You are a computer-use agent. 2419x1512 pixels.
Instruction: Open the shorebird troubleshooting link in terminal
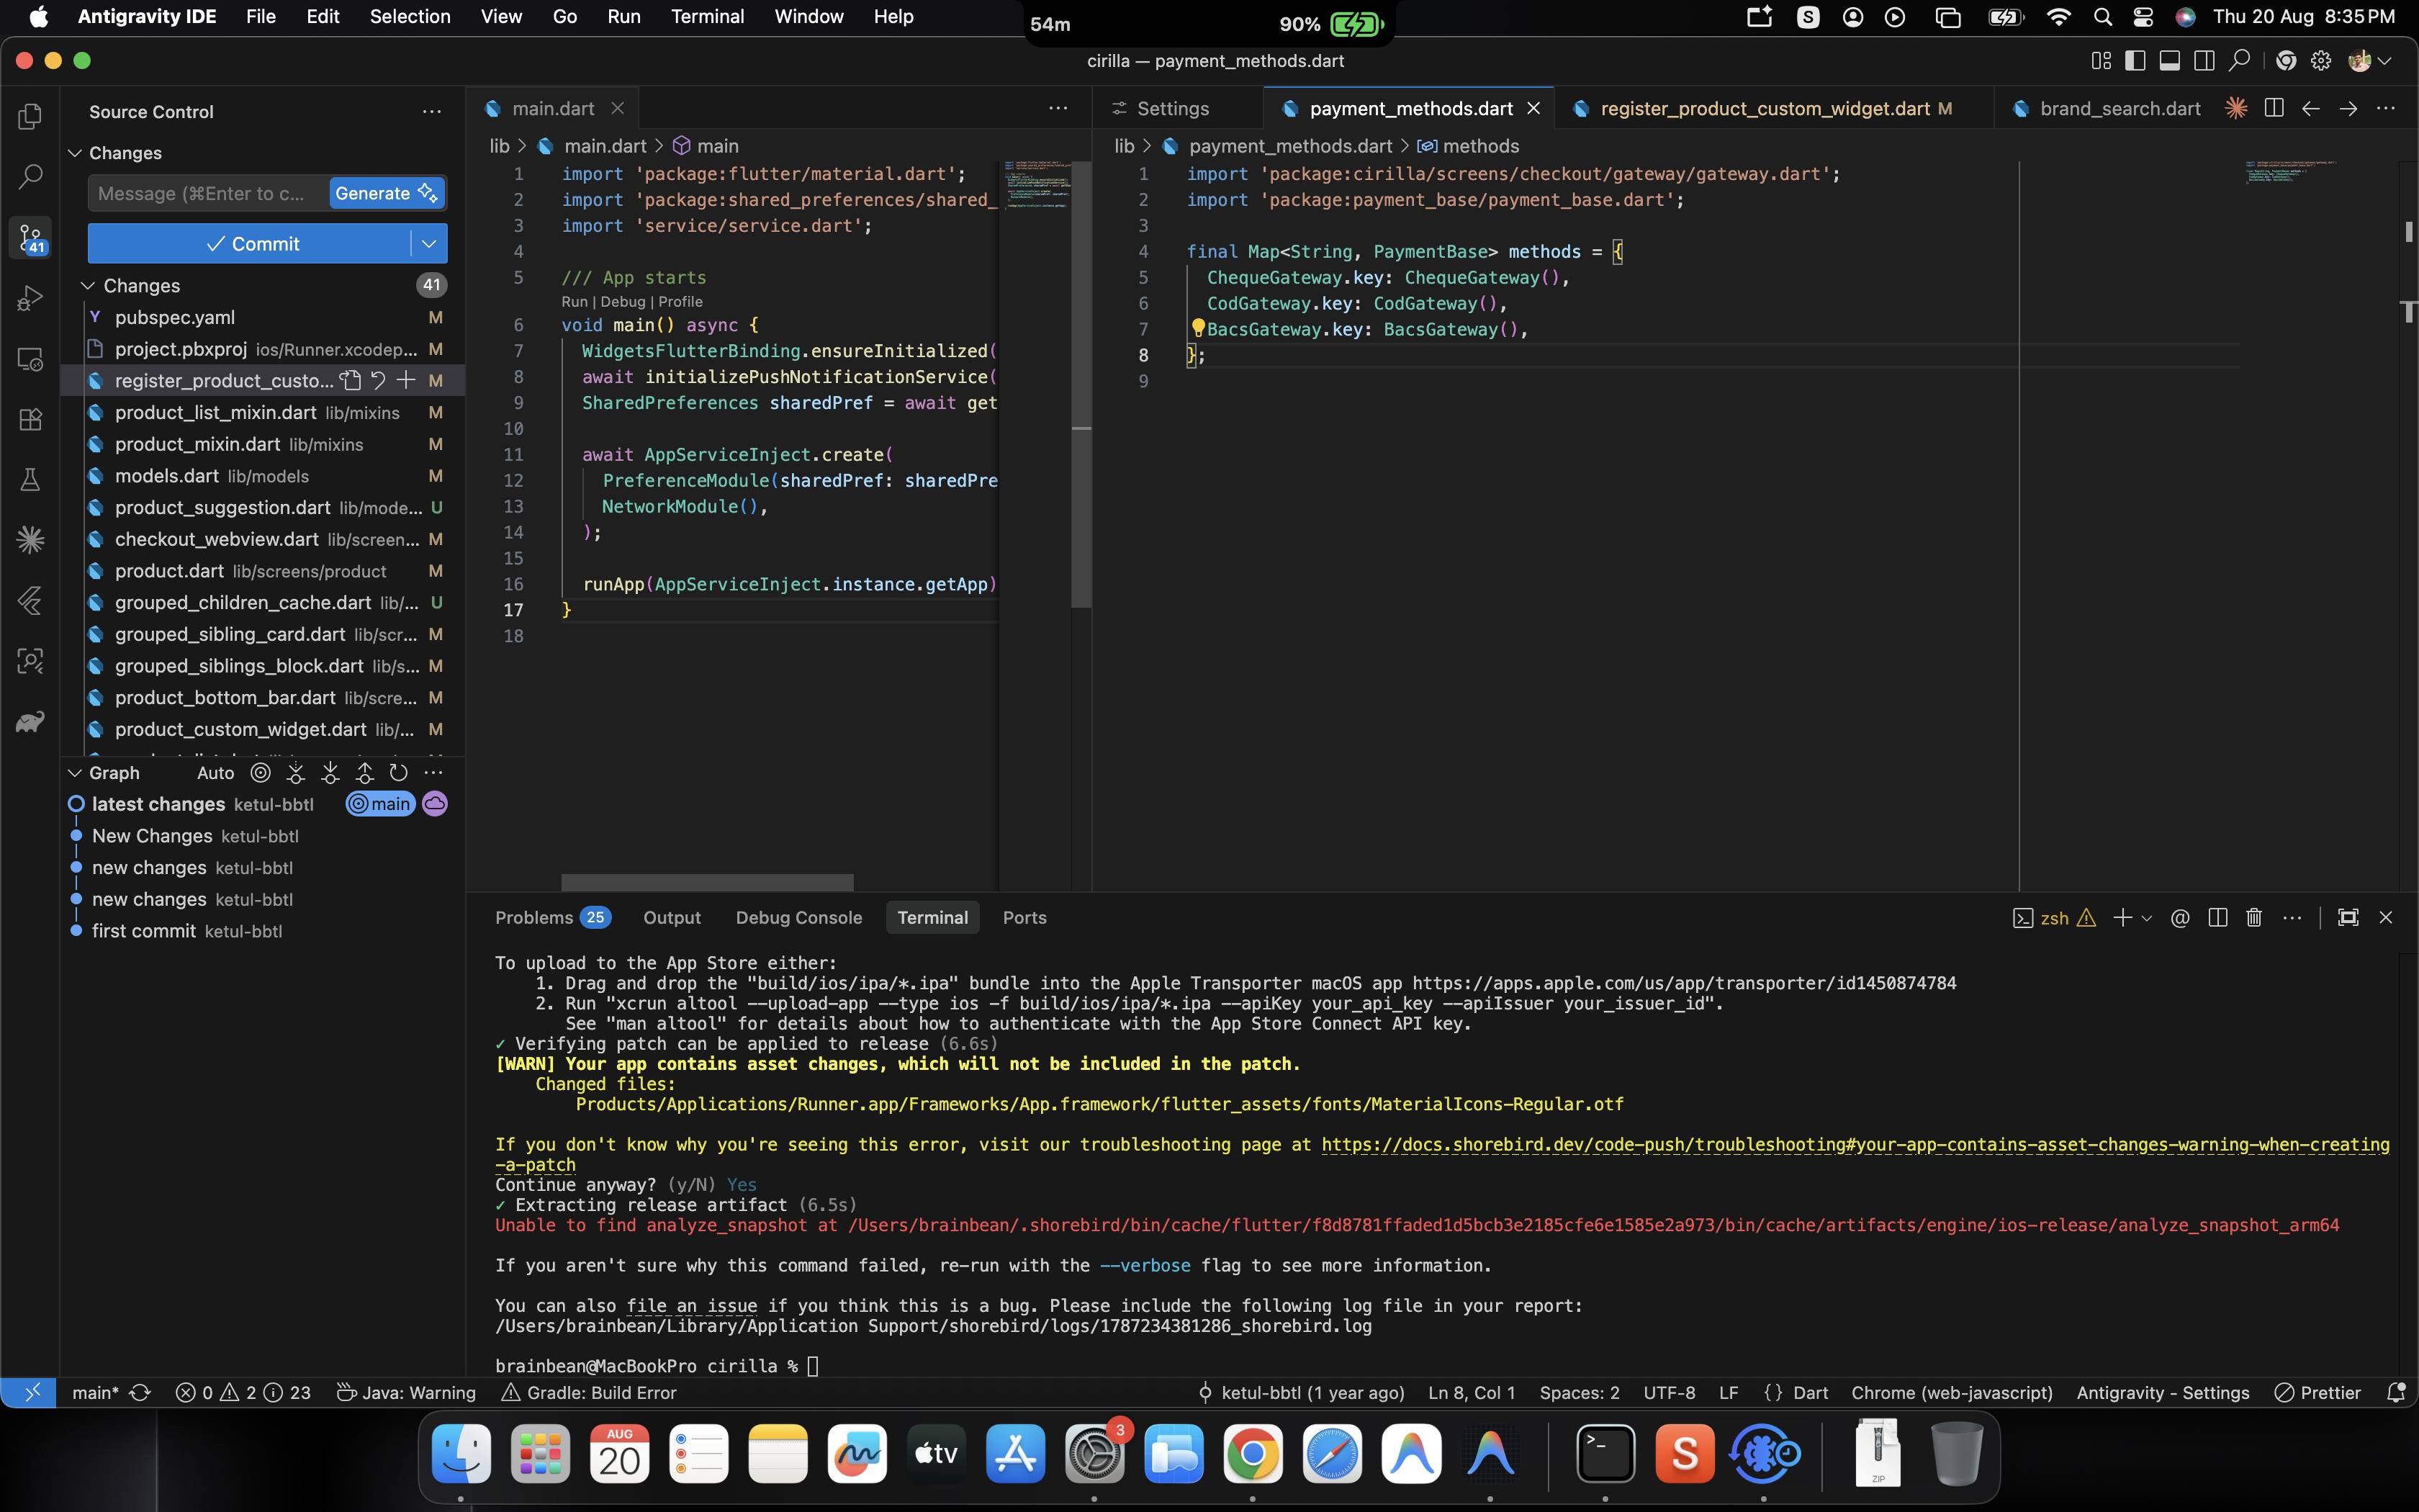coord(1855,1144)
